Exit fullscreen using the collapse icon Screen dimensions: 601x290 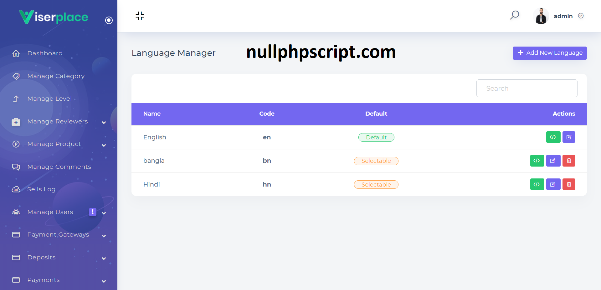(x=140, y=16)
